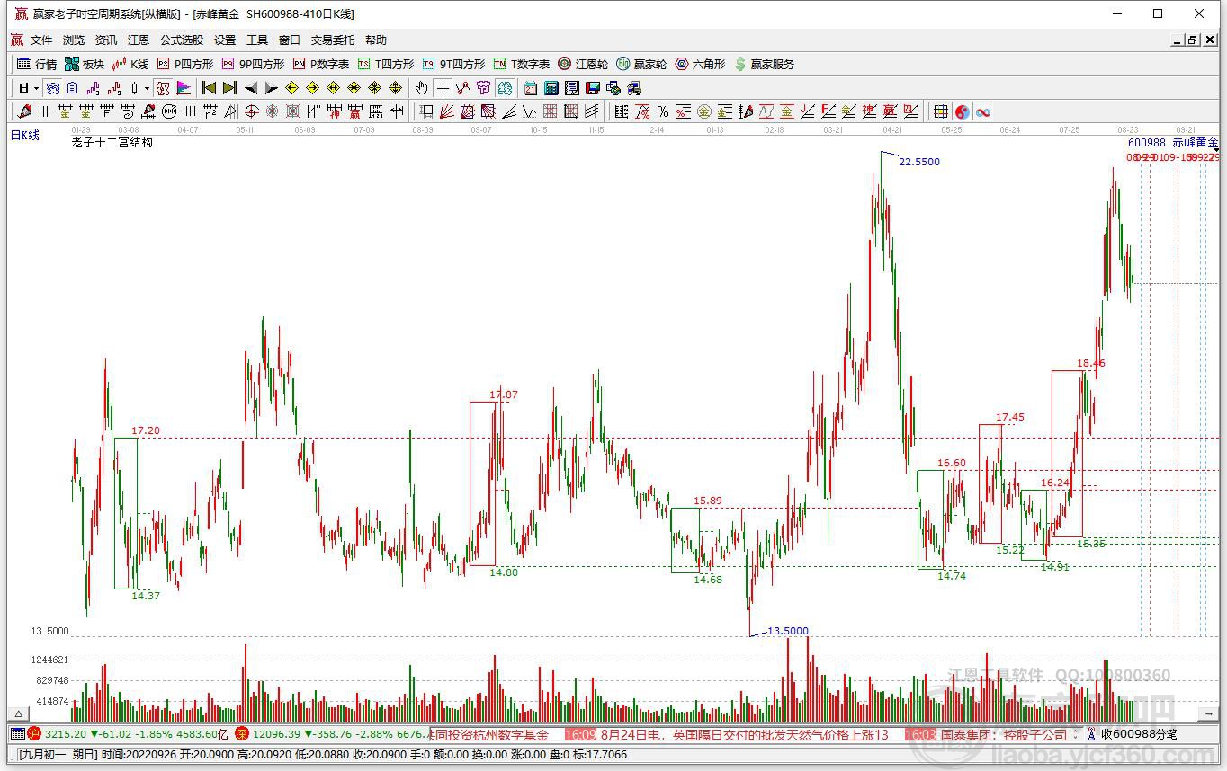Image resolution: width=1227 pixels, height=771 pixels.
Task: Open the 设置 menu
Action: [x=225, y=40]
